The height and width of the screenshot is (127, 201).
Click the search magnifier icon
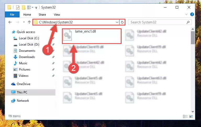point(188,22)
